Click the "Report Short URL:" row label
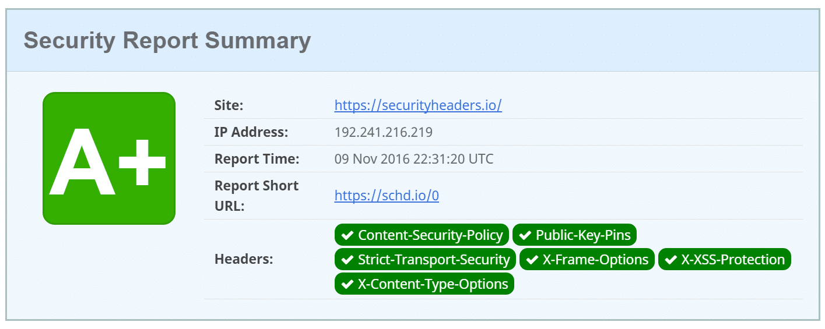Viewport: 825px width, 329px height. pyautogui.click(x=256, y=196)
